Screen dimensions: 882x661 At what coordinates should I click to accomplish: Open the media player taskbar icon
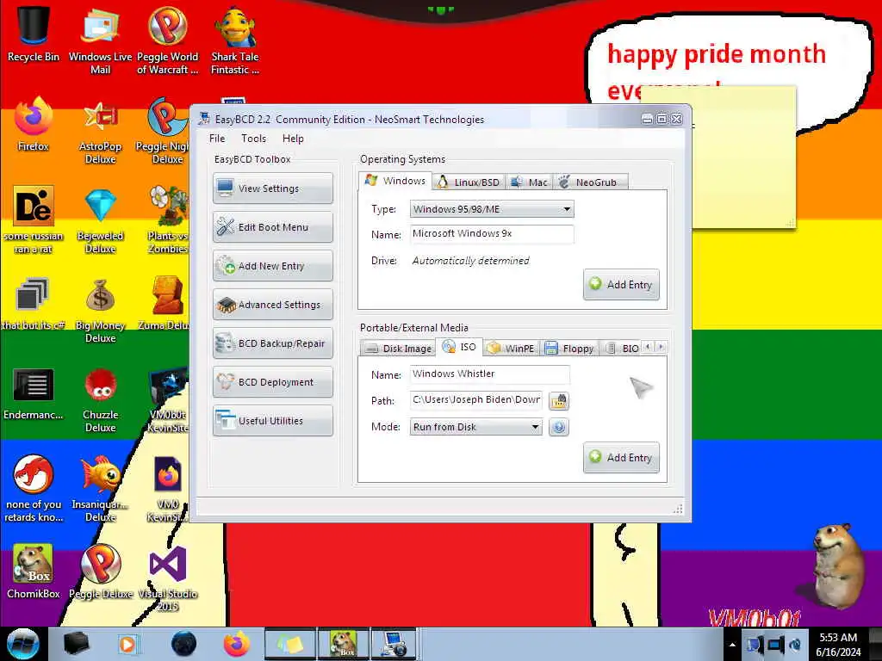127,644
